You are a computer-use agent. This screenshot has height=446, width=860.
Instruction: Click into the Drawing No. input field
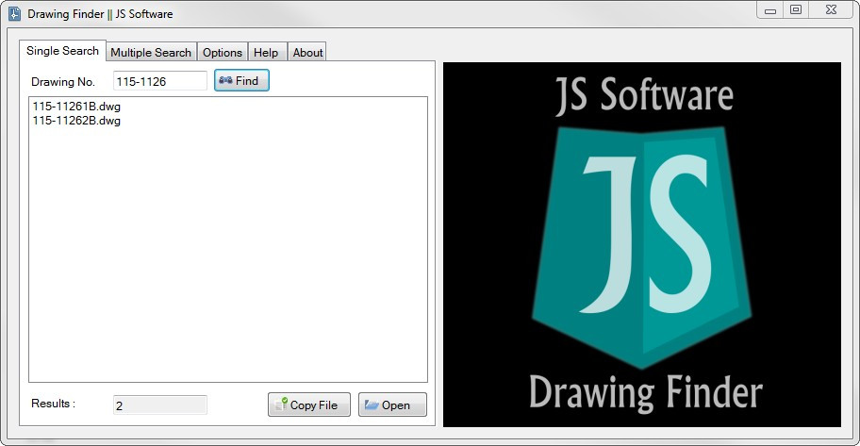(x=160, y=81)
